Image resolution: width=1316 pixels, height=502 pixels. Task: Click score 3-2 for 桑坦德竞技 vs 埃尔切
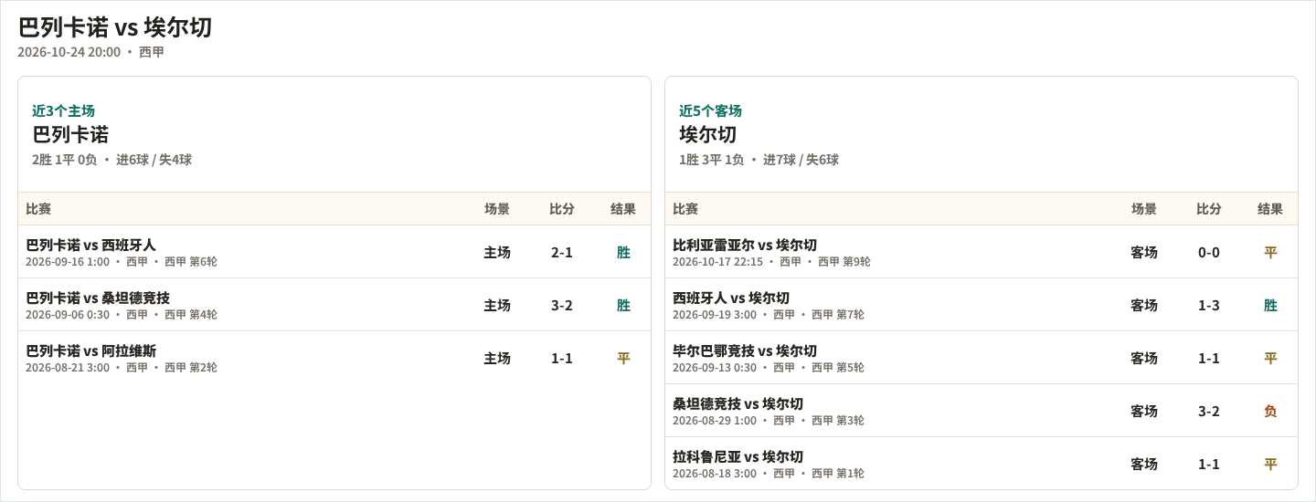coord(1209,411)
